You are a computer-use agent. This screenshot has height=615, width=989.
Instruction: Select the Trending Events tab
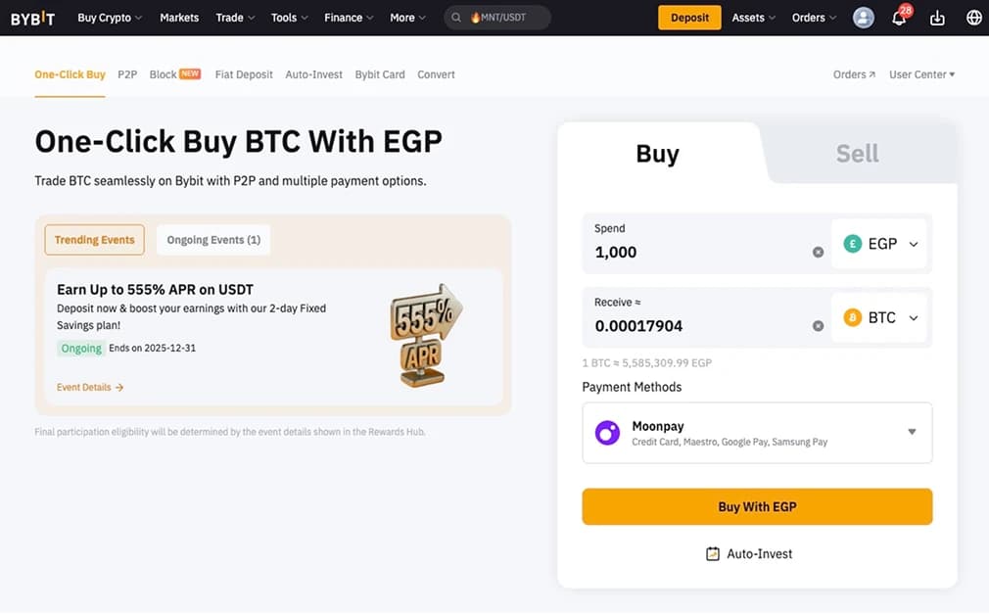click(95, 240)
